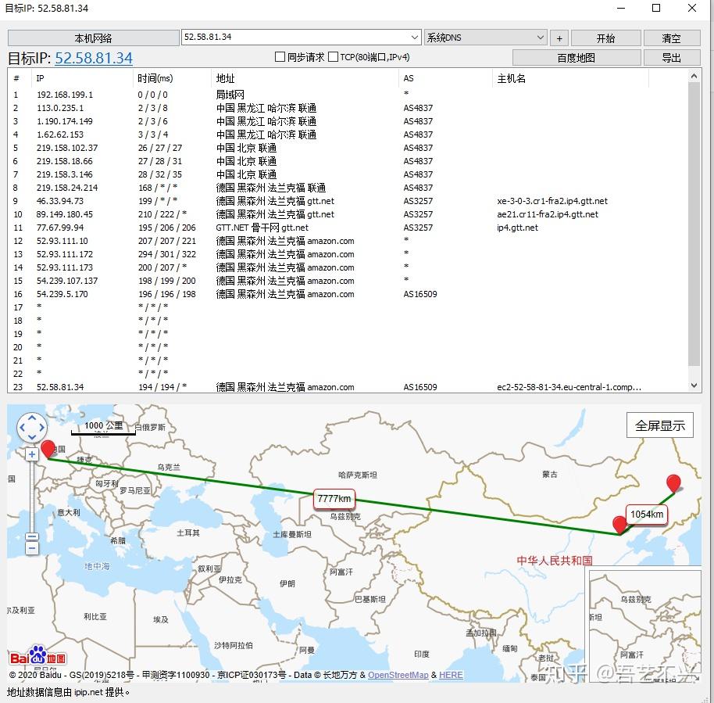This screenshot has width=714, height=703.
Task: Select hop row 52.93.111.172
Action: [x=348, y=254]
